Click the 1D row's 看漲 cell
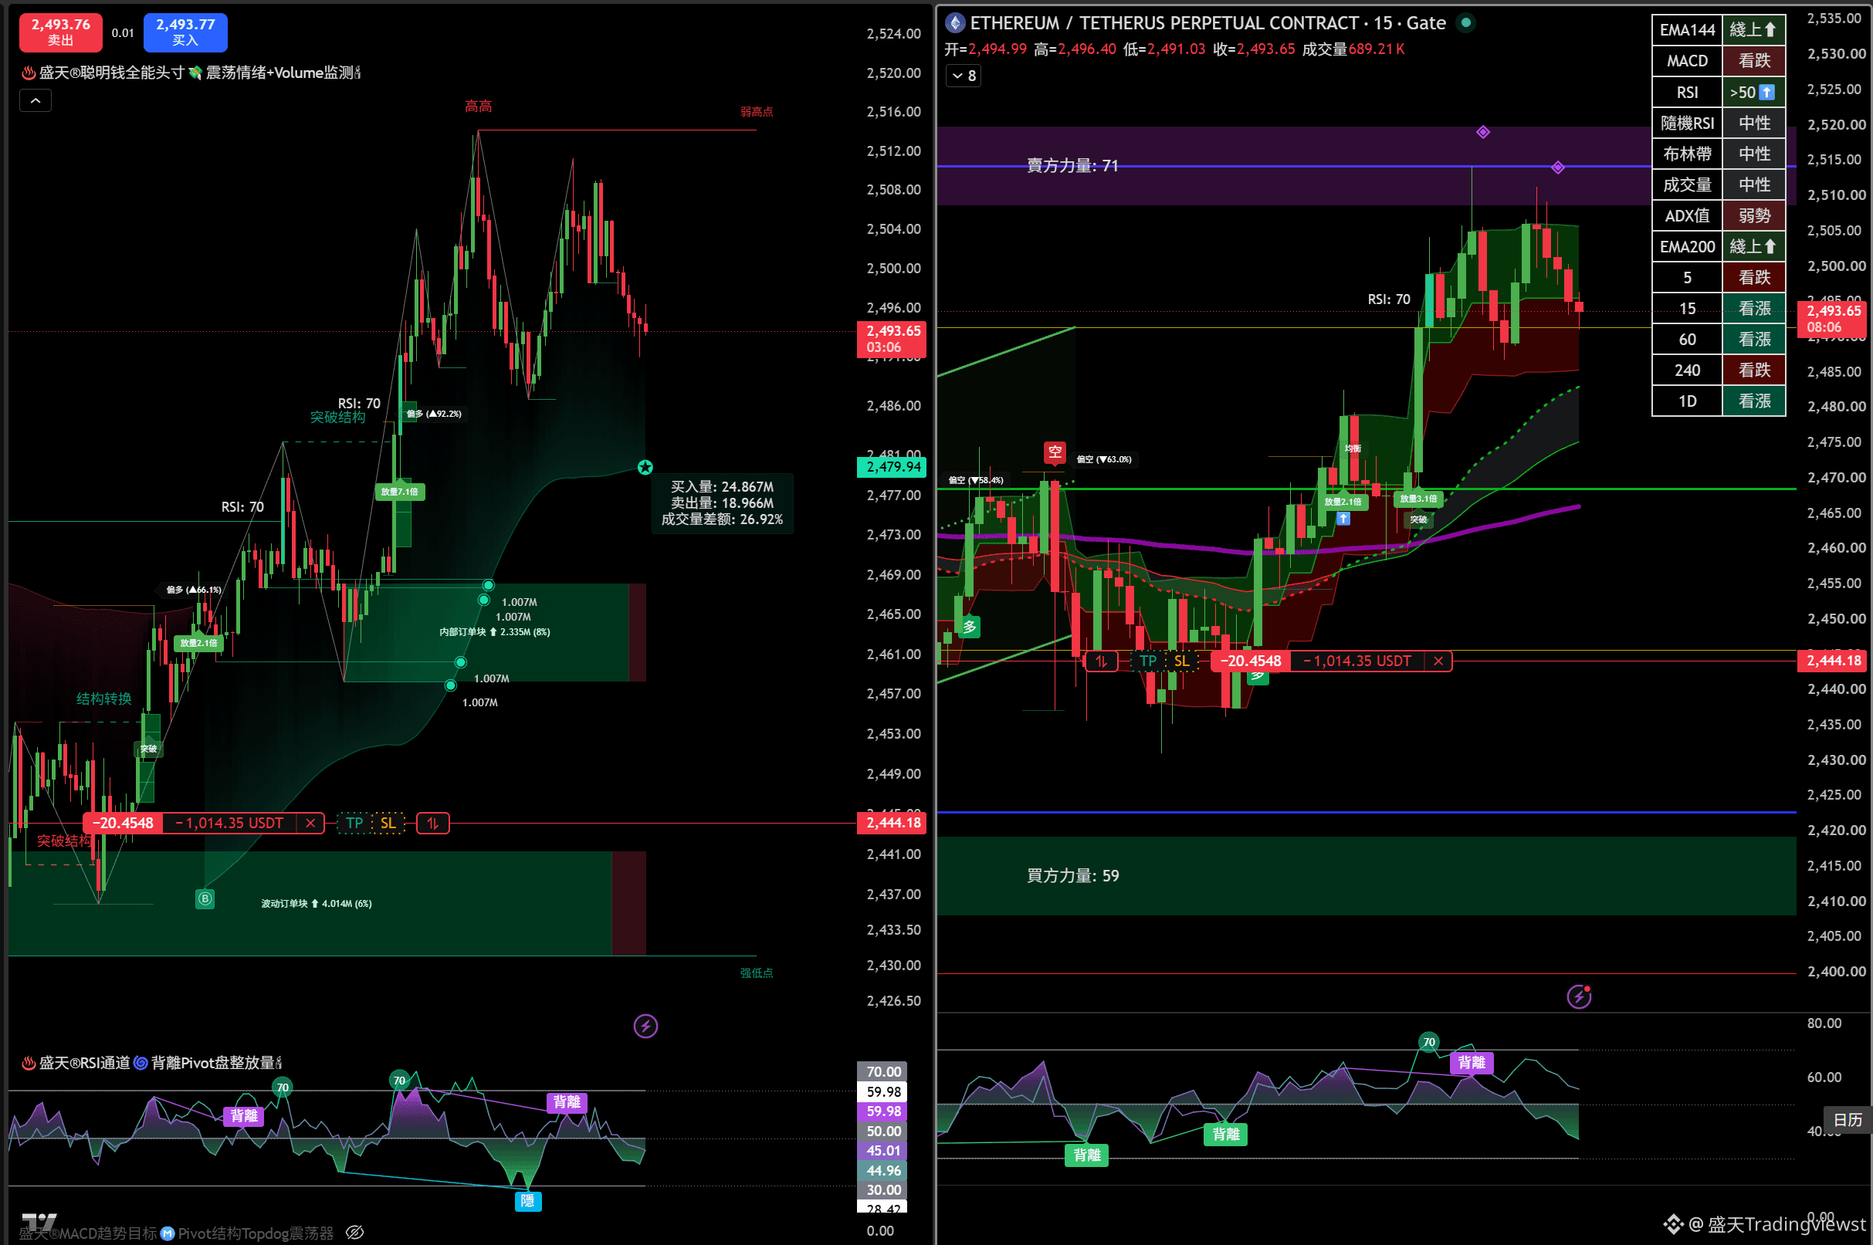 click(1754, 401)
